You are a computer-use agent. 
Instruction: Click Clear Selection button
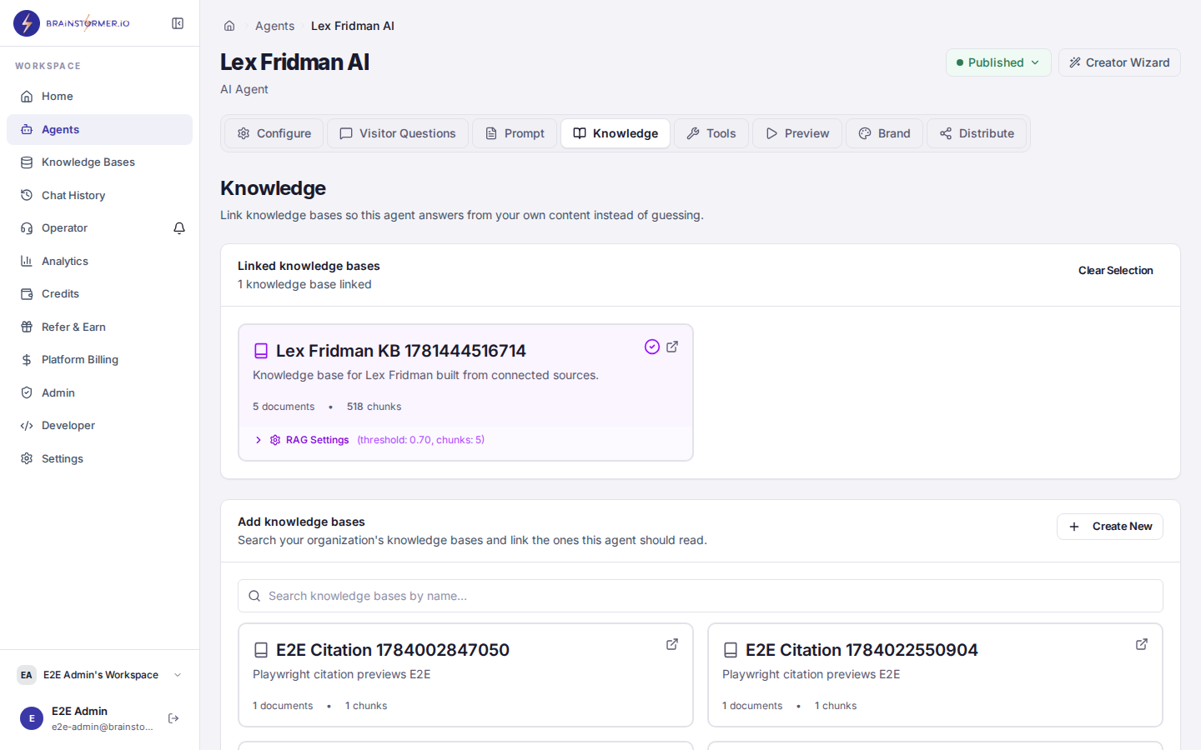click(1115, 271)
